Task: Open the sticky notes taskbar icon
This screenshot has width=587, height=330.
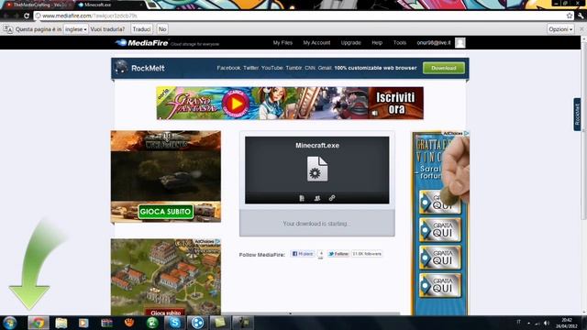Action: point(220,323)
